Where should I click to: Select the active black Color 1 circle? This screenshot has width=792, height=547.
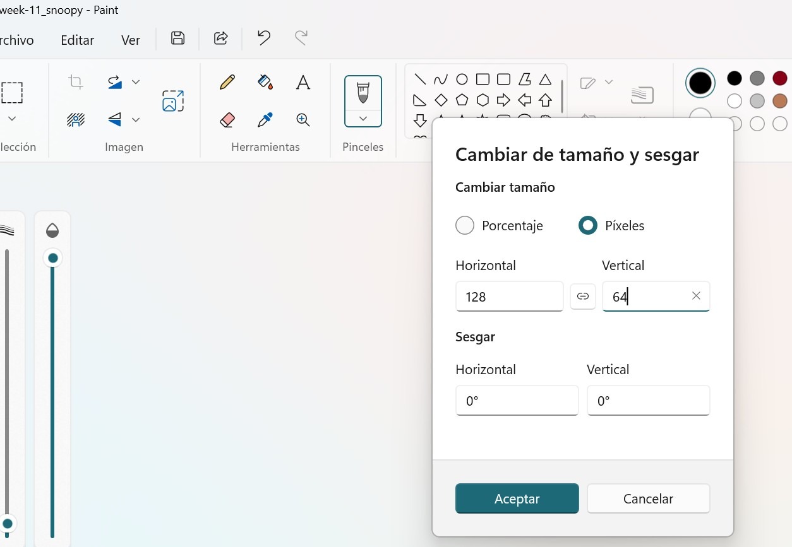700,83
